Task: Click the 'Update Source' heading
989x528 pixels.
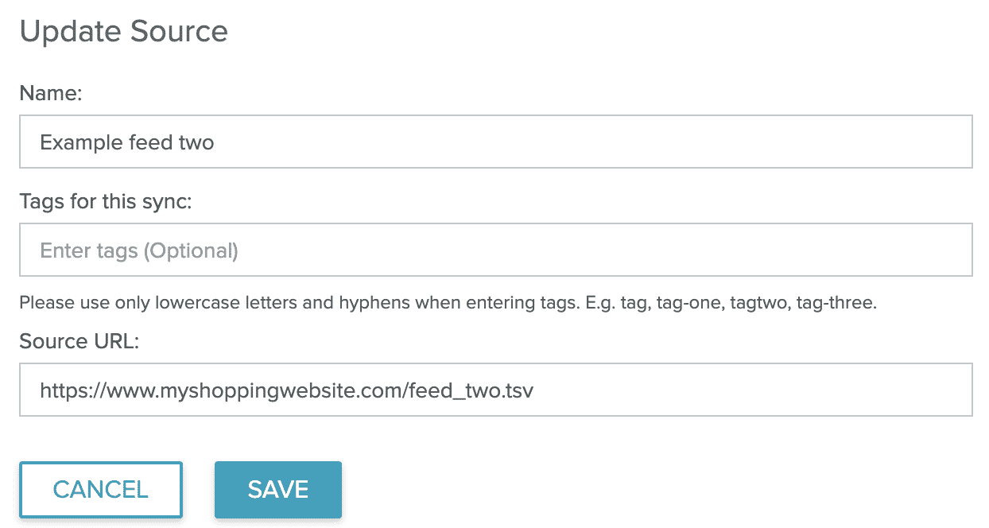Action: coord(124,32)
